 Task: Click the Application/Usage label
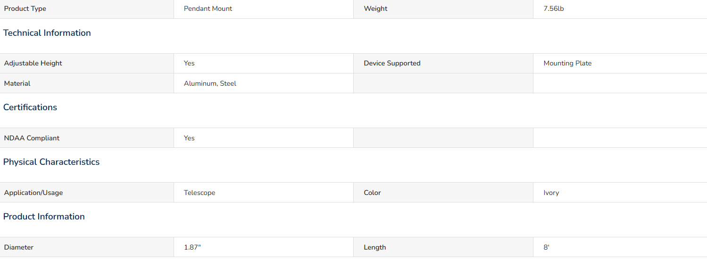[x=33, y=193]
